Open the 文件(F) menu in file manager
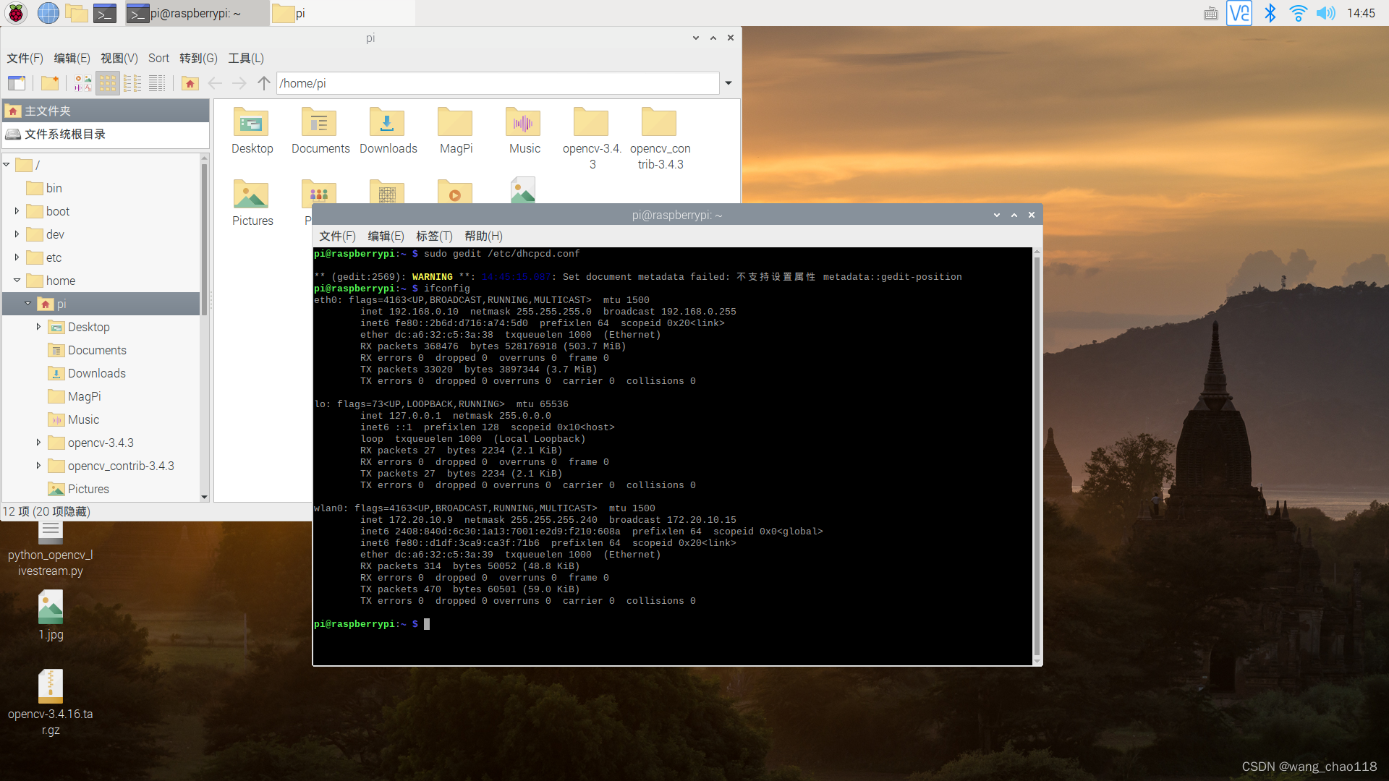Viewport: 1389px width, 781px height. (26, 57)
